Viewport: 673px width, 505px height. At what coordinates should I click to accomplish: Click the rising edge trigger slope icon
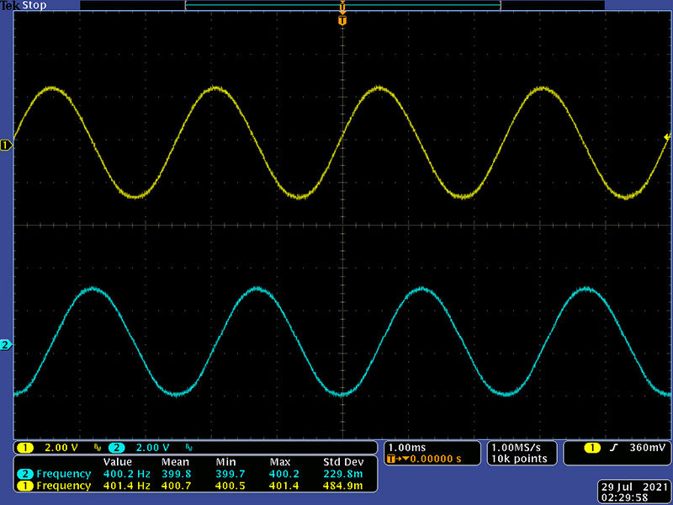tap(614, 448)
